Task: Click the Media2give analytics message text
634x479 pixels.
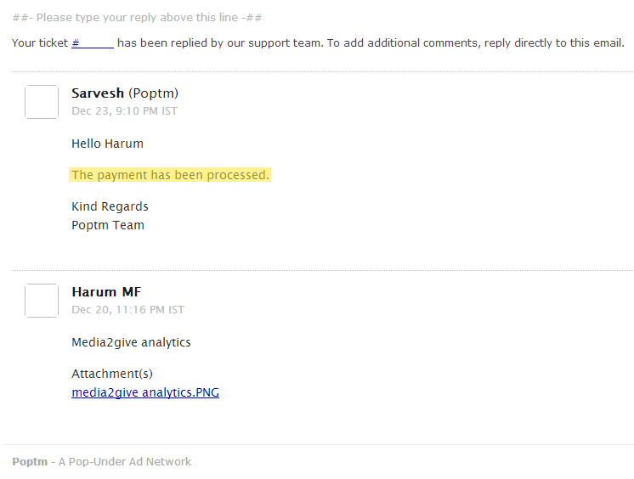Action: [131, 342]
